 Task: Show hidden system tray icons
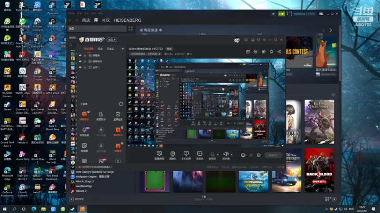tap(326, 209)
